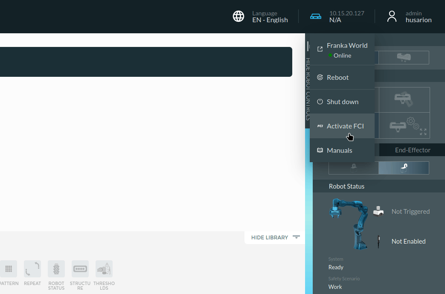This screenshot has height=294, width=445.
Task: Collapse library with Hide Library arrow
Action: [296, 237]
